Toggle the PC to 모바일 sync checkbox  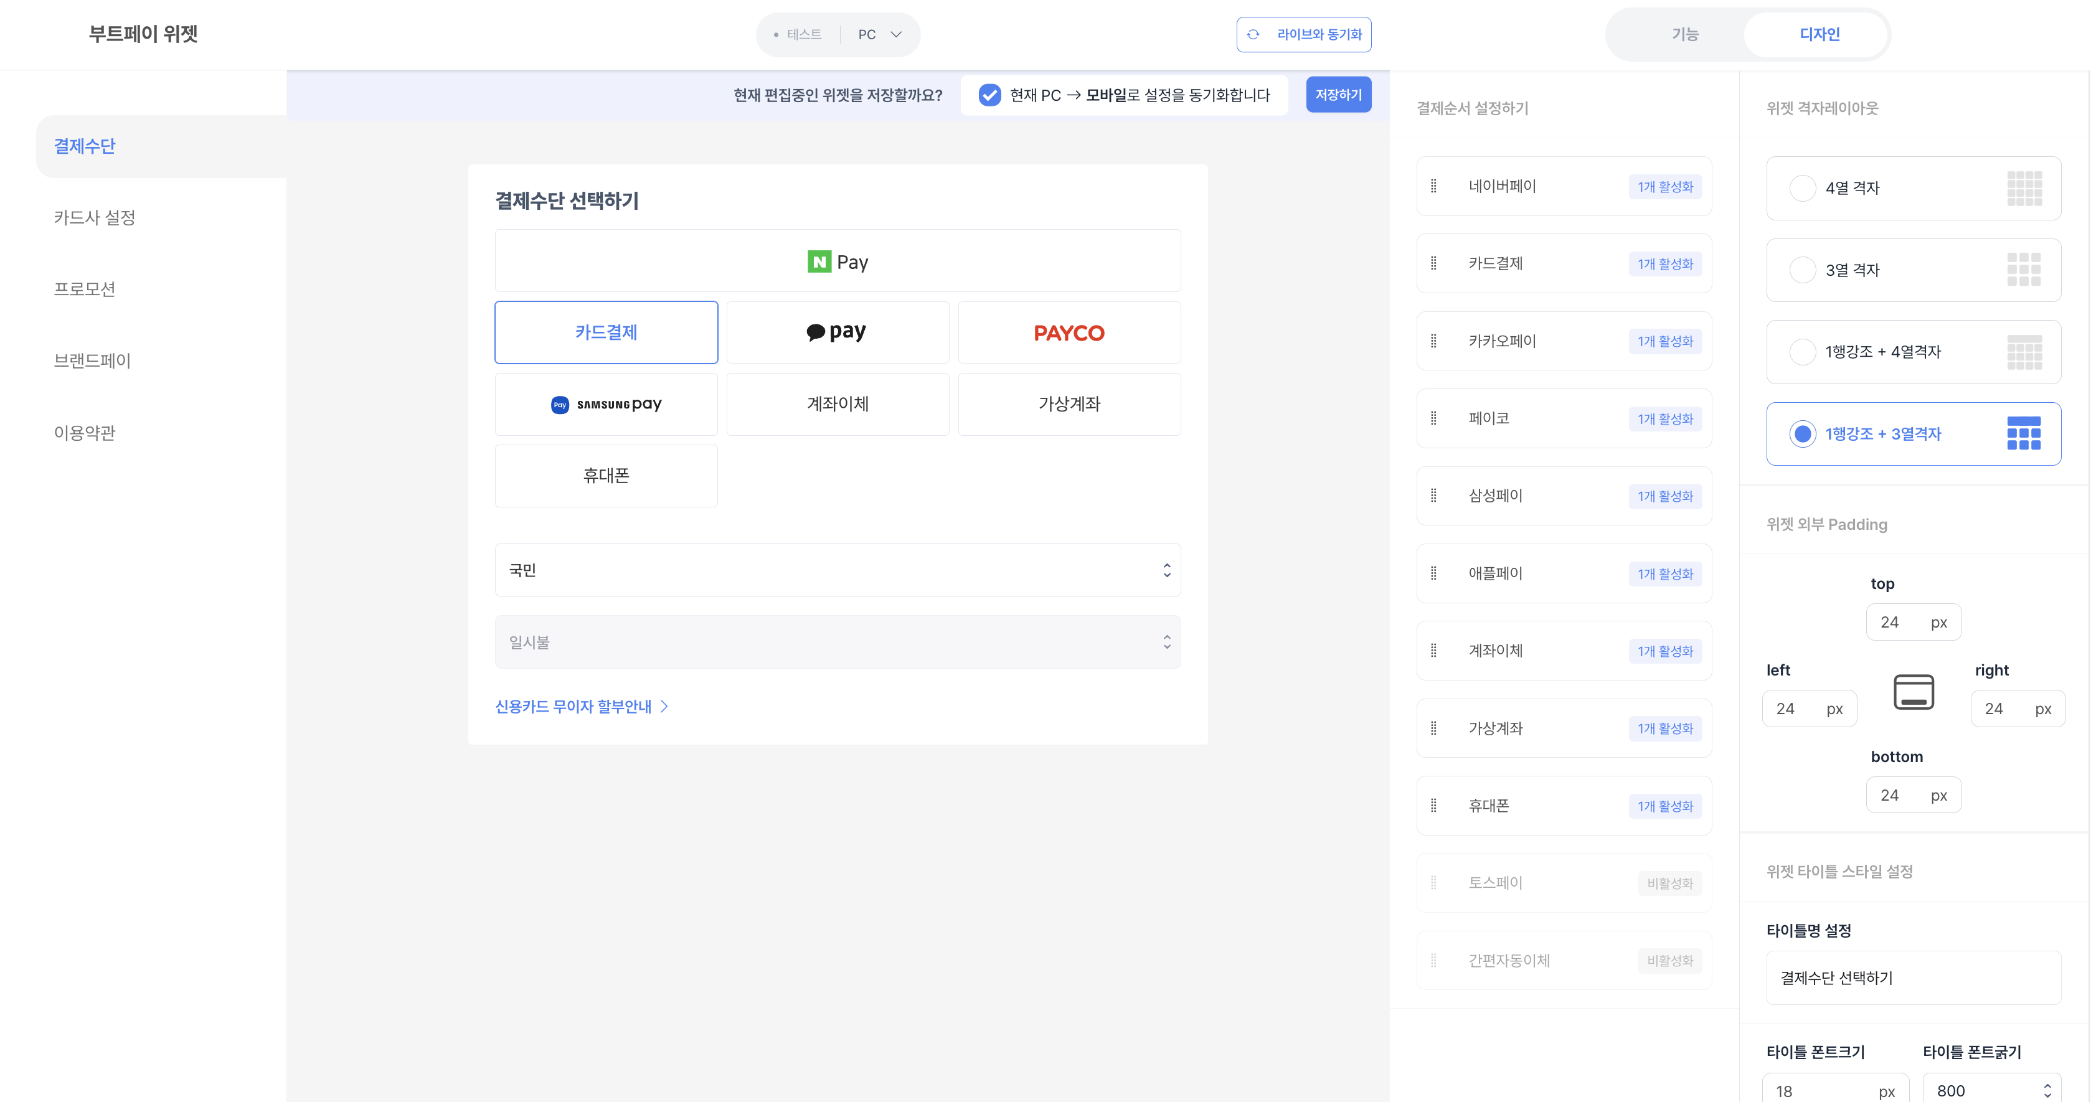(x=989, y=95)
